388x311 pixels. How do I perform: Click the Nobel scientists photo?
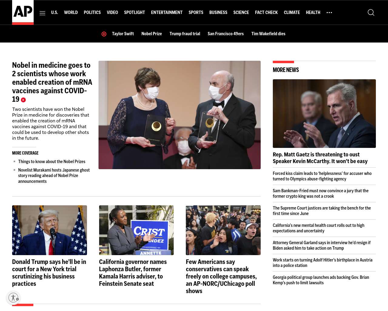coord(179,115)
